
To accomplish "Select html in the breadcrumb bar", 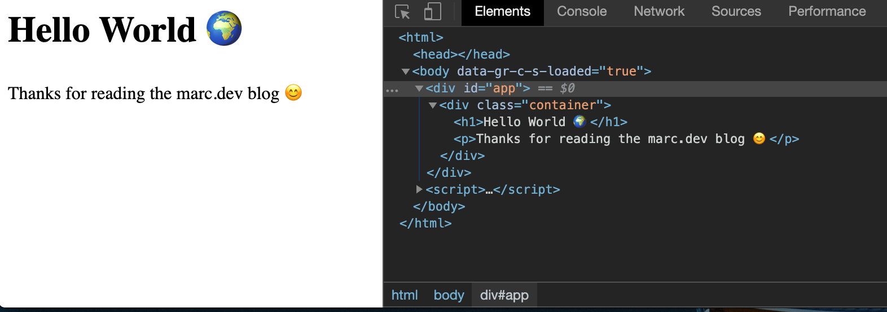I will point(405,295).
